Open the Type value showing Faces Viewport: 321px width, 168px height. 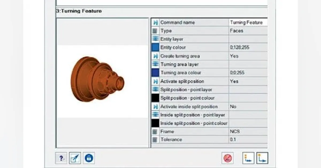pyautogui.click(x=248, y=31)
